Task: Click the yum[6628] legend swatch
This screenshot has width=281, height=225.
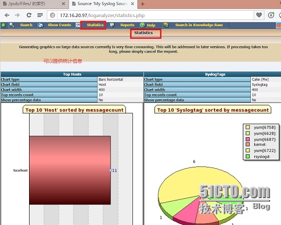Action: [247, 133]
